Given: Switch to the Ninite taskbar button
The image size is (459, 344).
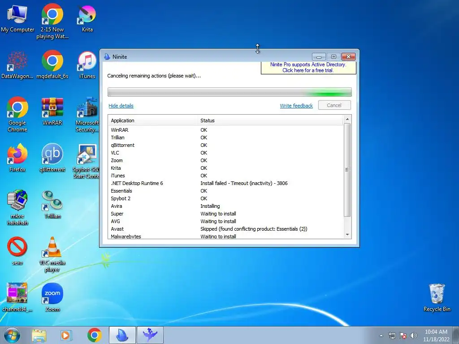Looking at the screenshot, I should tap(122, 335).
